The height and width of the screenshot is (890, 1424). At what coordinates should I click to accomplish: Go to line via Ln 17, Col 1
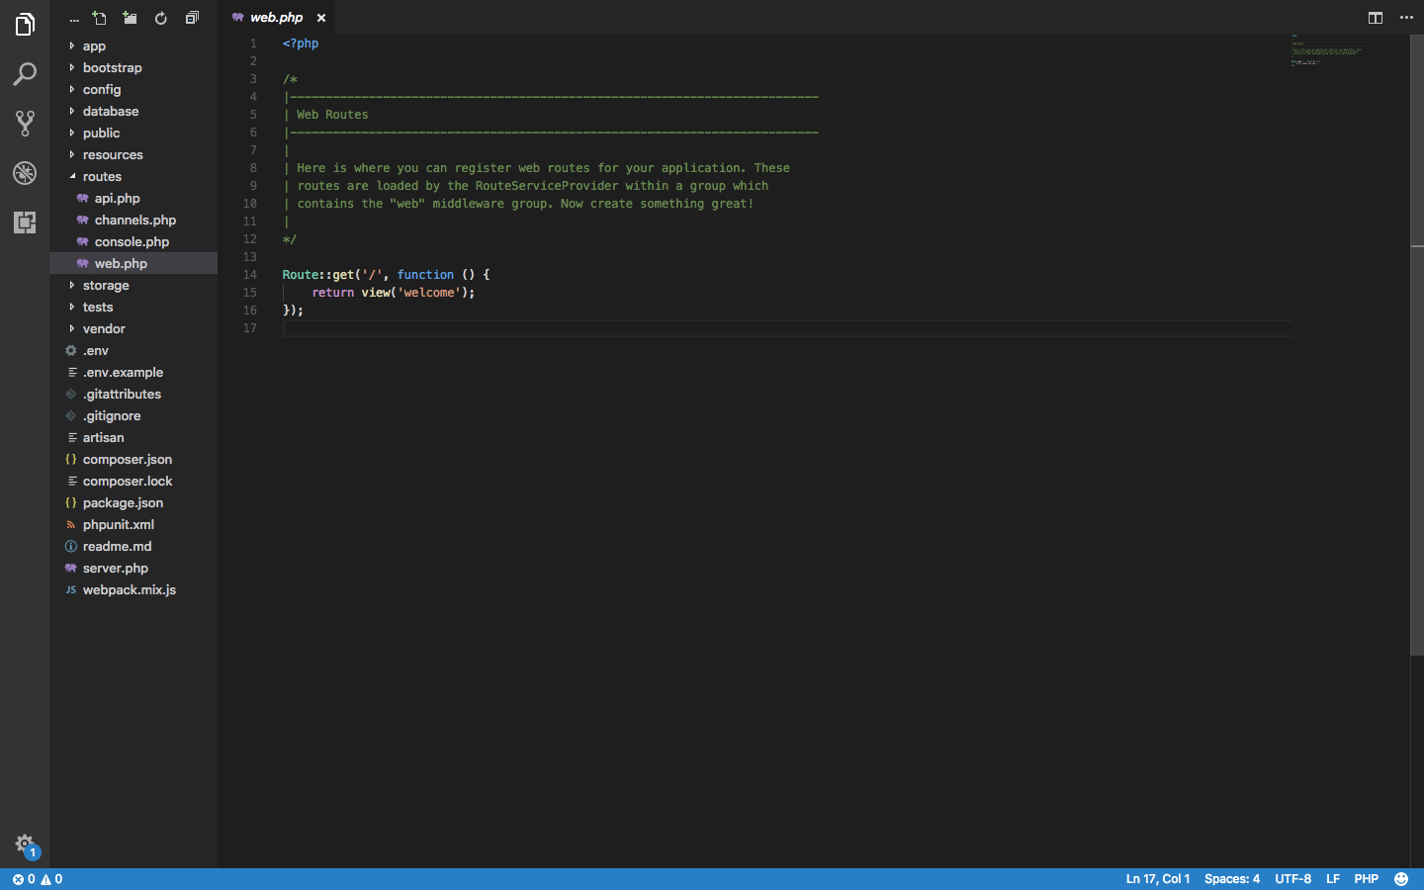click(x=1158, y=879)
